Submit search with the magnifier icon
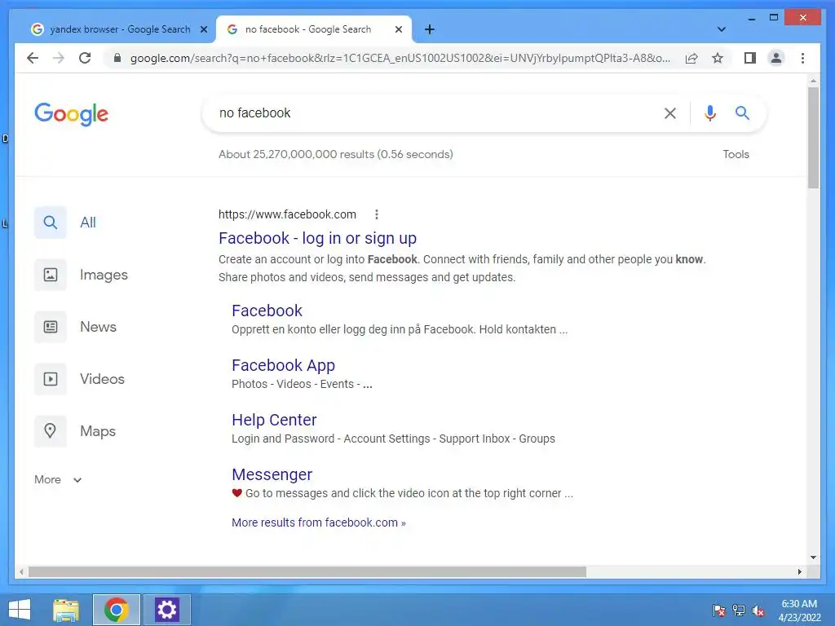 point(742,112)
